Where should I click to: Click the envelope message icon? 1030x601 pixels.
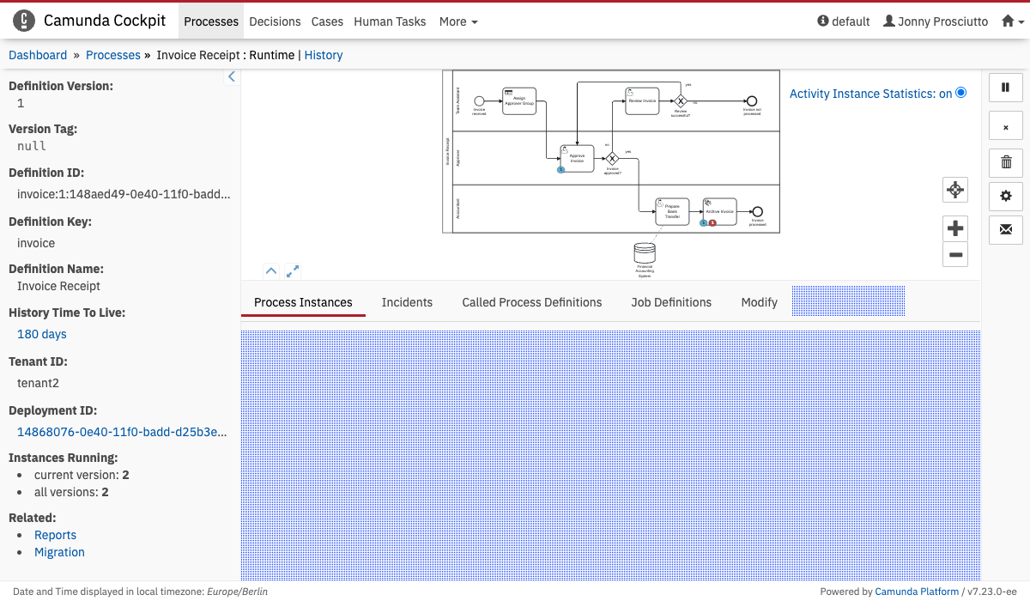(x=1006, y=230)
